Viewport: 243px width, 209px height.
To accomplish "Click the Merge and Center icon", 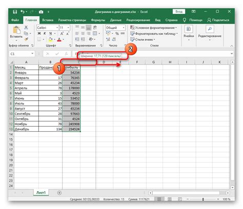I will point(95,33).
